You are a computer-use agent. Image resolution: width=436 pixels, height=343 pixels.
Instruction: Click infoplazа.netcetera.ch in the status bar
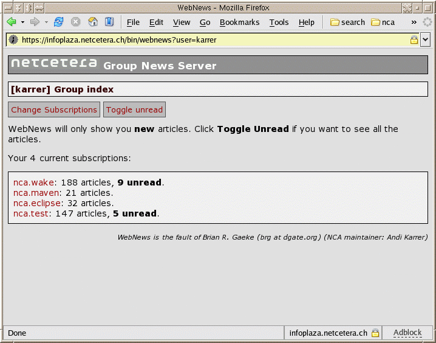coord(328,333)
